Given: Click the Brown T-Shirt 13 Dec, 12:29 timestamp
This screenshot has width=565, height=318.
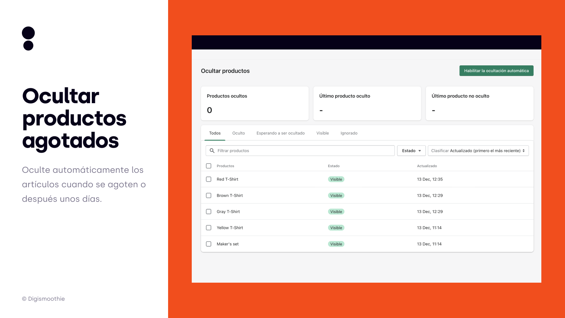Looking at the screenshot, I should pos(430,195).
